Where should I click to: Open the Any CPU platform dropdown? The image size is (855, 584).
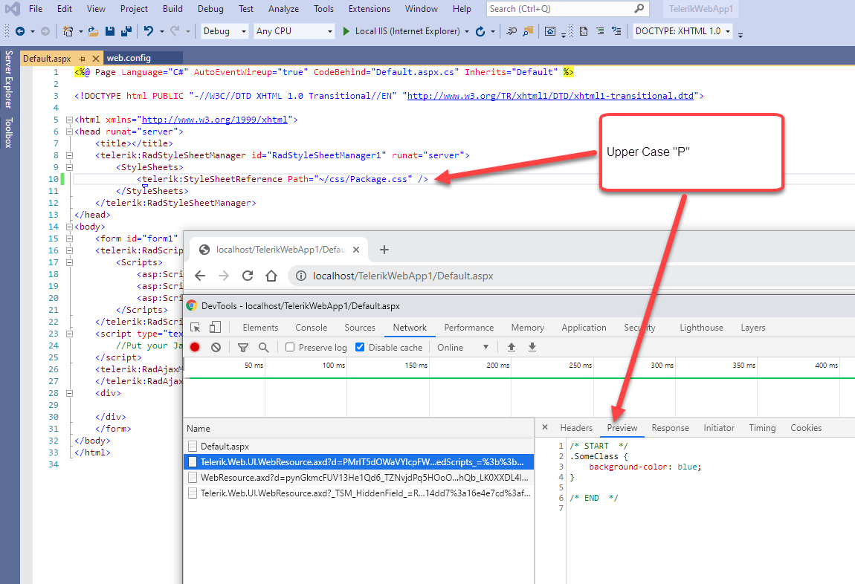coord(294,31)
